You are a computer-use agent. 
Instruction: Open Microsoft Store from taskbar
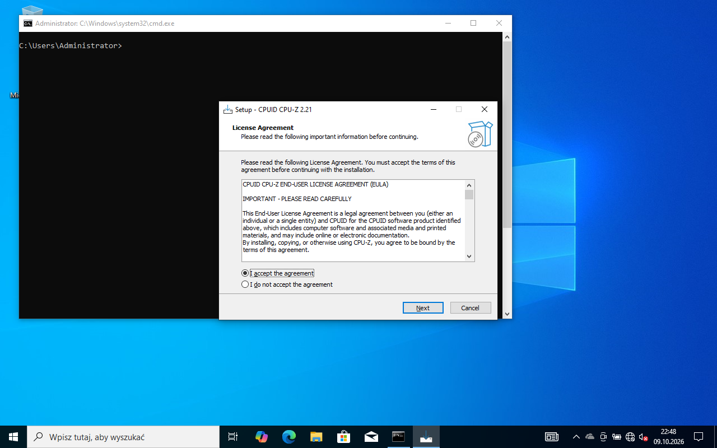tap(344, 437)
